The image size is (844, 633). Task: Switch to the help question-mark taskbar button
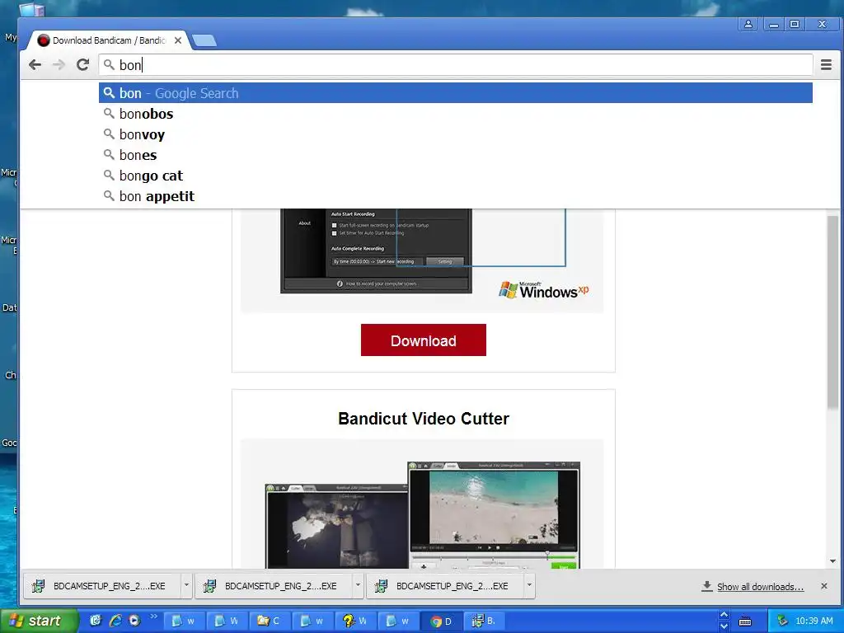[x=355, y=621]
